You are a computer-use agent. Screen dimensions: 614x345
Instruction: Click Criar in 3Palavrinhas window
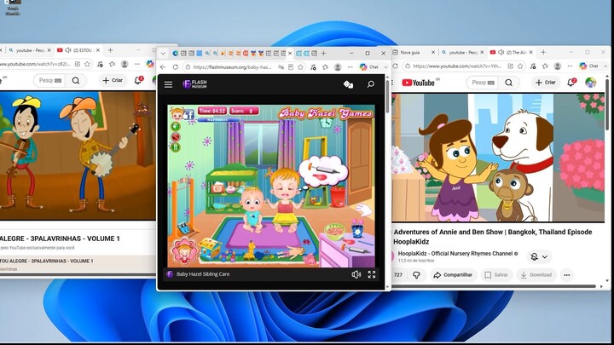(x=113, y=81)
